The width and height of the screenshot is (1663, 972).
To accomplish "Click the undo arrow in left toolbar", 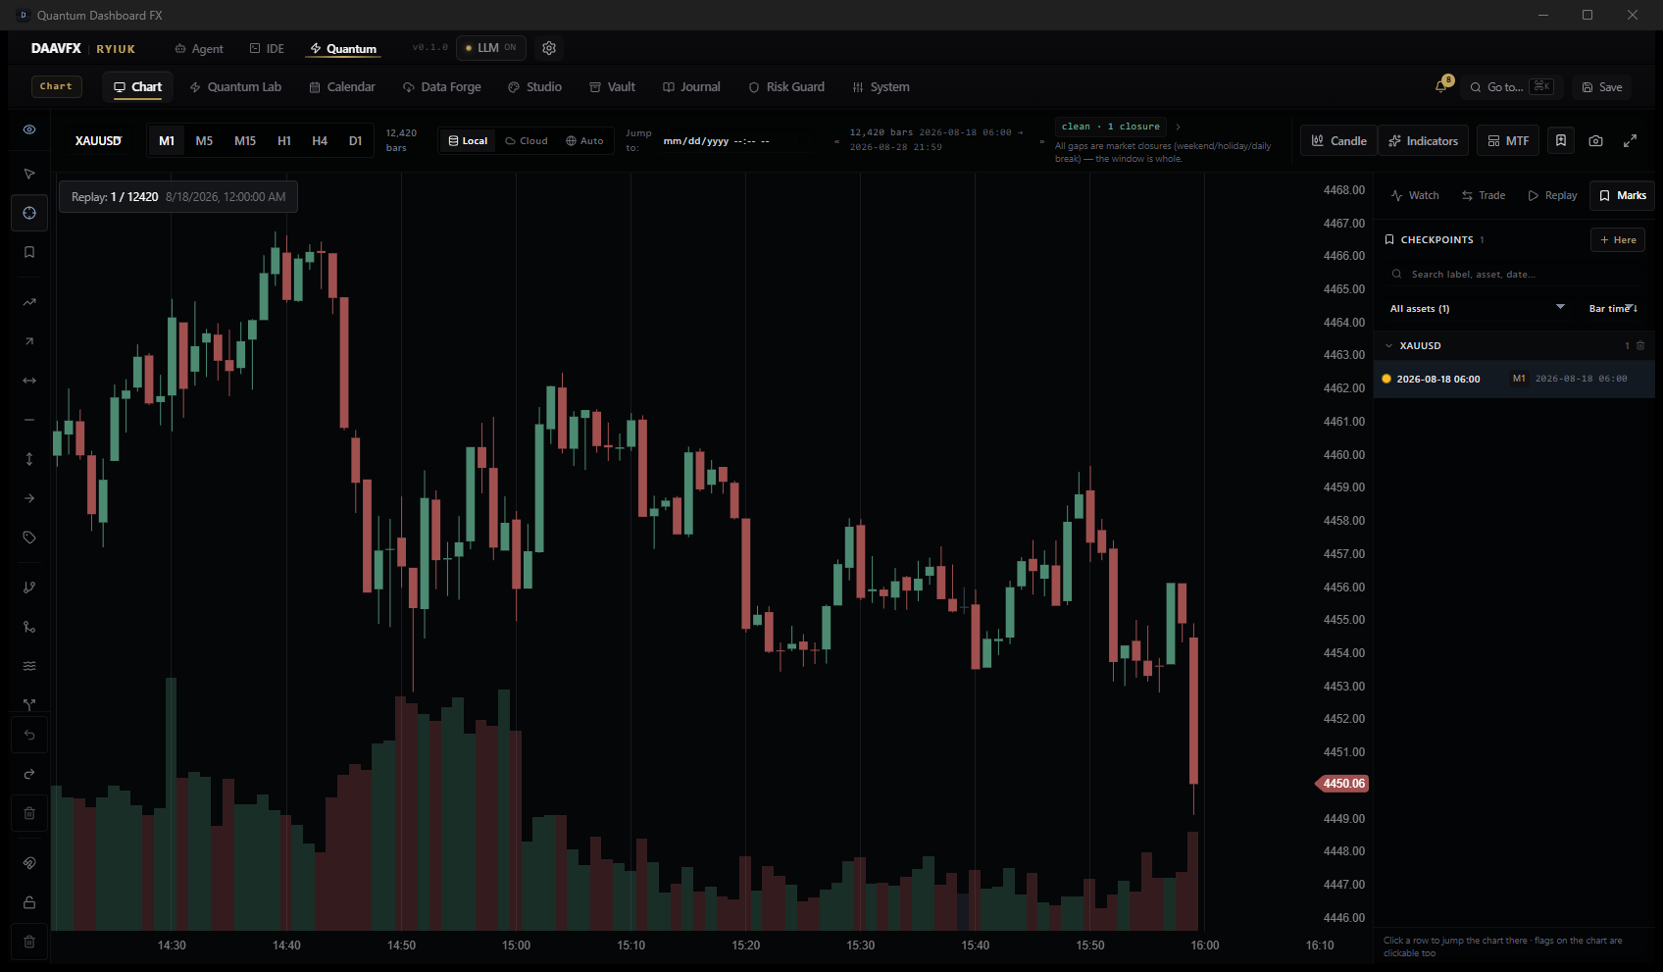I will click(29, 735).
